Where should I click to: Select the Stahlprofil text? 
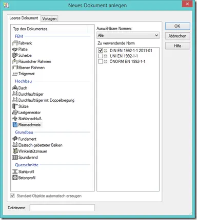26,172
